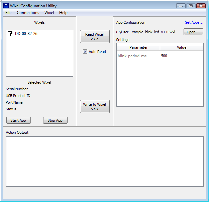Click the Start App button
This screenshot has width=209, height=202.
[x=18, y=120]
